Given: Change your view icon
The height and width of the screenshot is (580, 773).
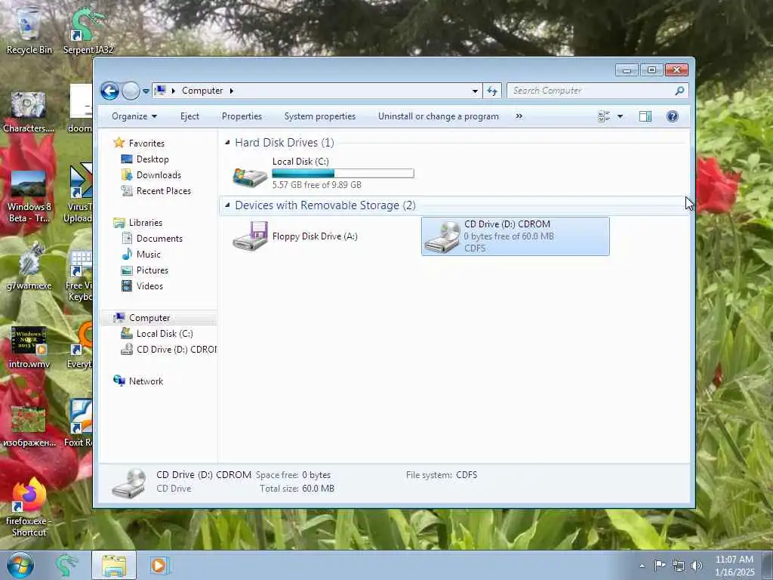Looking at the screenshot, I should [604, 116].
